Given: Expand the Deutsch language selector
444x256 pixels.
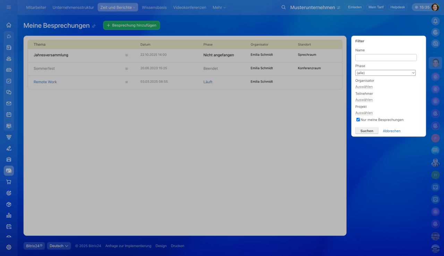Looking at the screenshot, I should [59, 246].
